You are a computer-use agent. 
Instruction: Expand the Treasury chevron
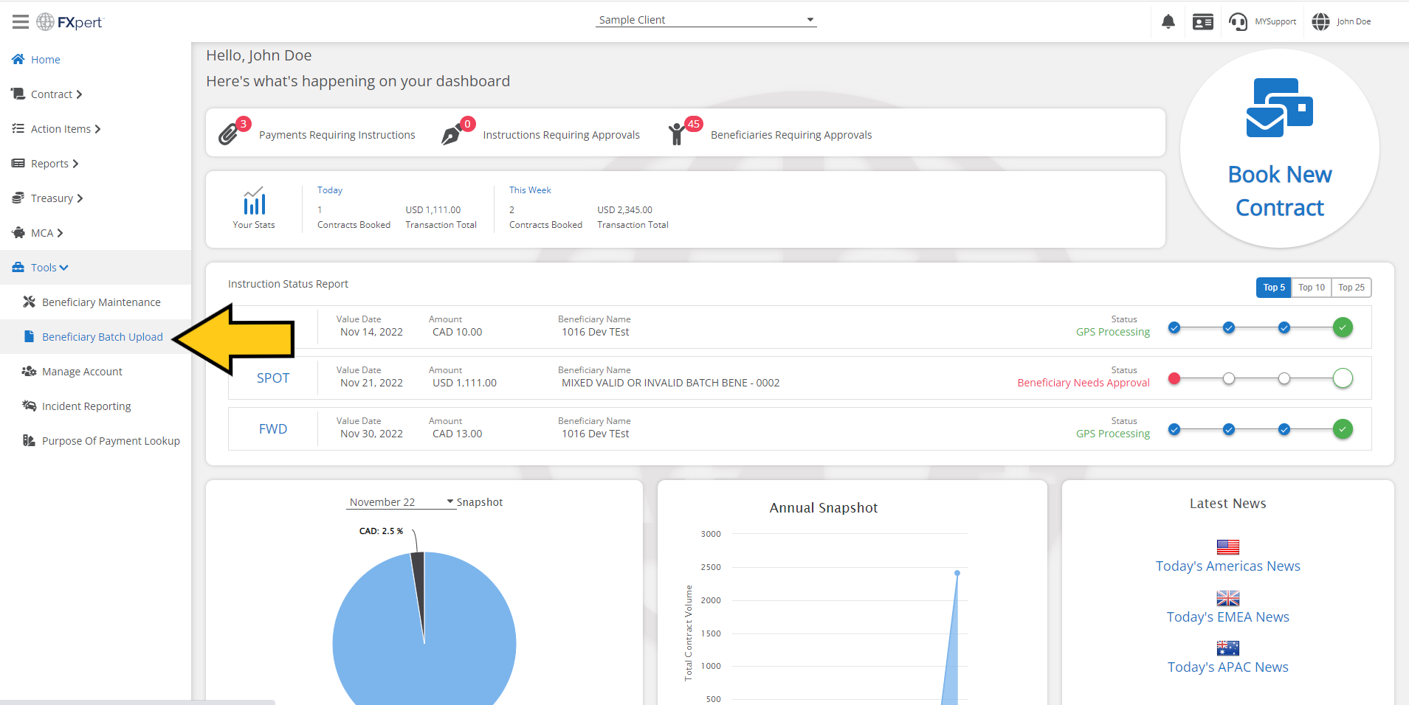coord(80,198)
